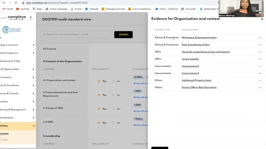The width and height of the screenshot is (266, 149).
Task: Click the 2 OPCs evidence badge
Action: (x=138, y=77)
